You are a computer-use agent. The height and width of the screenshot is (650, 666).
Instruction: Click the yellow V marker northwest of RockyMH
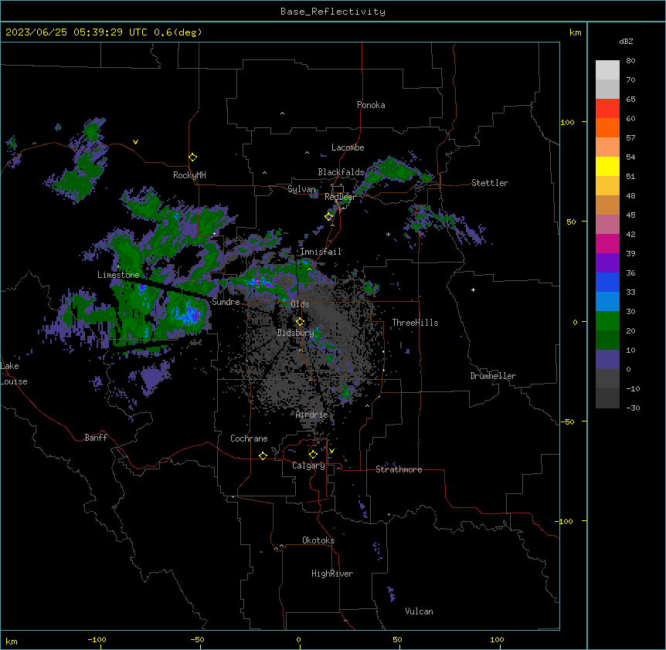(x=135, y=142)
